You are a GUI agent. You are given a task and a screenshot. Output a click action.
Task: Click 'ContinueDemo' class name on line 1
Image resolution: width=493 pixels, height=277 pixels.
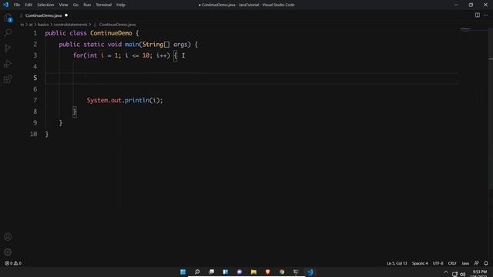pos(111,33)
